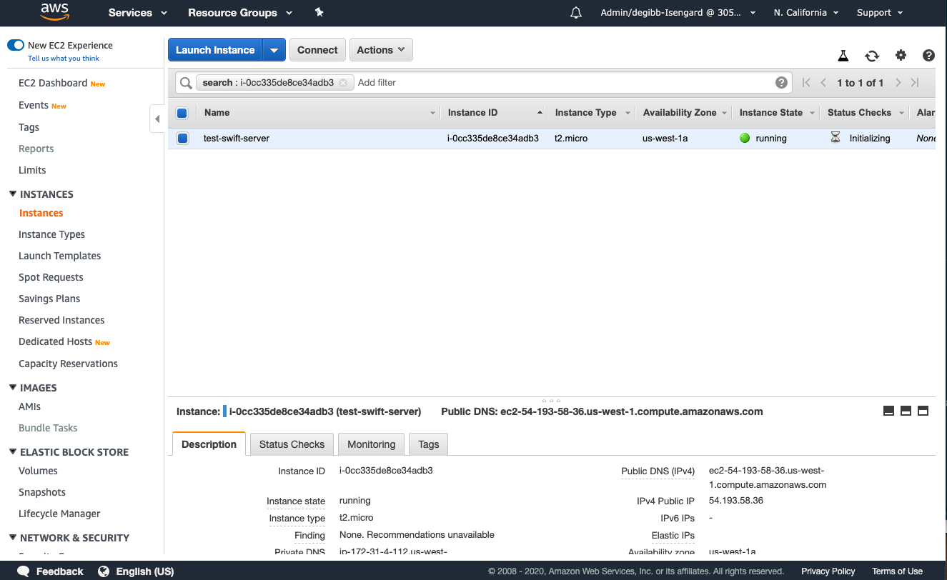Click the Add filter search field
The width and height of the screenshot is (947, 580).
tap(557, 83)
